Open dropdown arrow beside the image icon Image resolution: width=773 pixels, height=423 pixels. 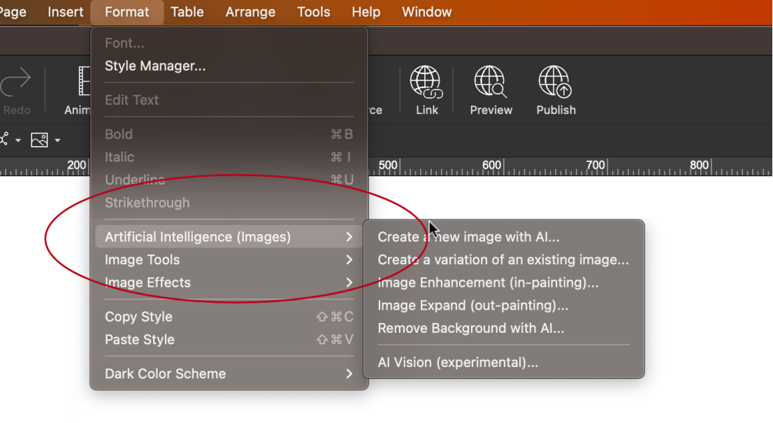(57, 141)
